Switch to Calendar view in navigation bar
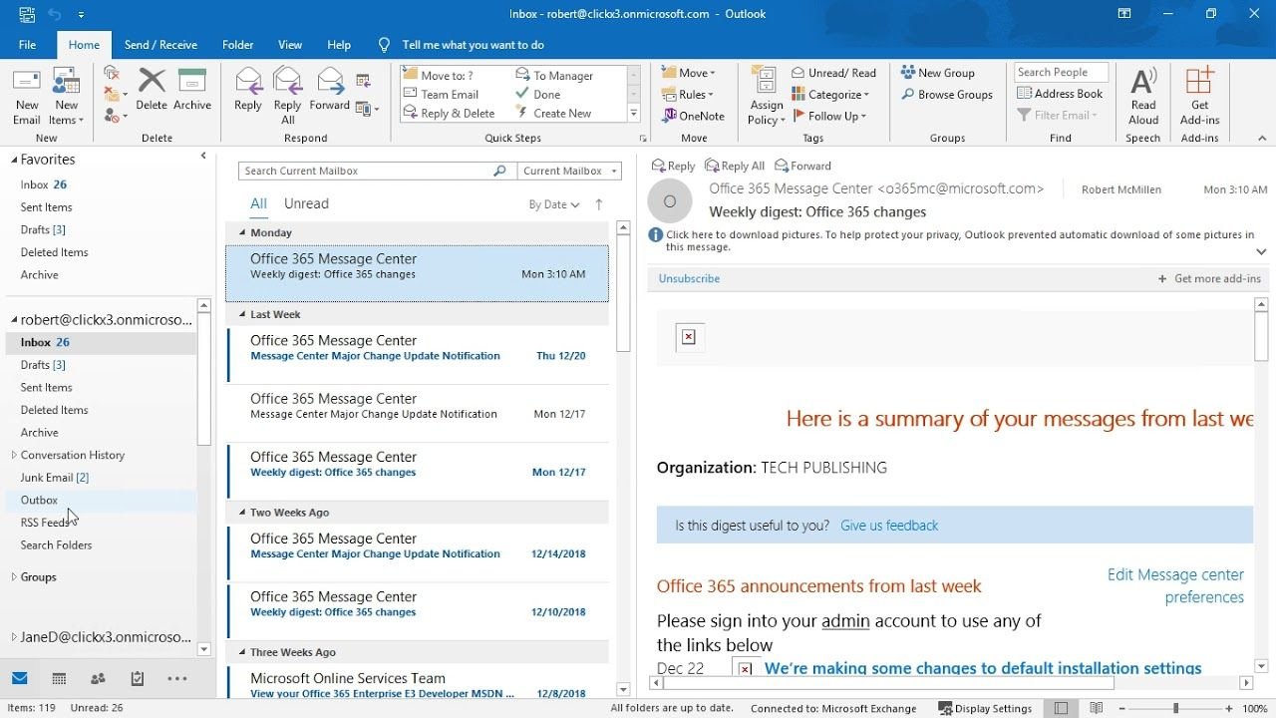Viewport: 1276px width, 718px height. tap(59, 679)
